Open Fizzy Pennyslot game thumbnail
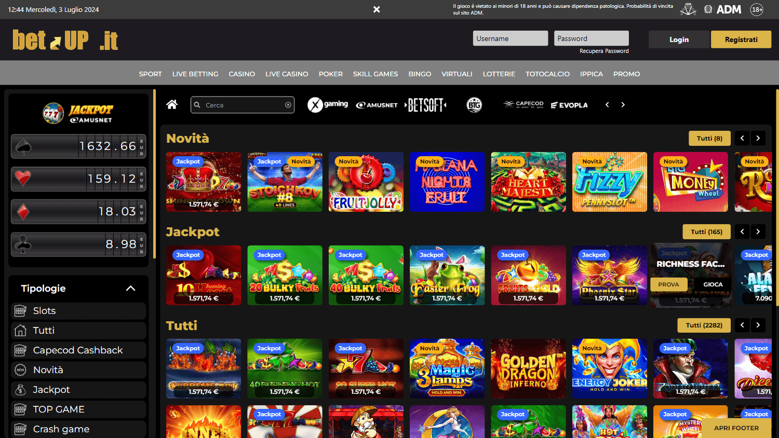 (610, 182)
